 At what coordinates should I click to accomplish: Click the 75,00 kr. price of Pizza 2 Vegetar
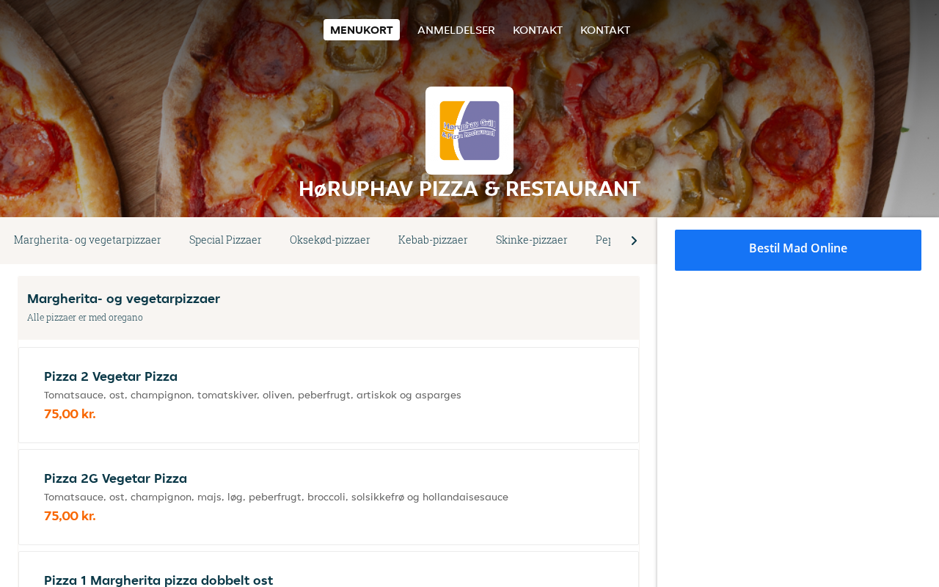pyautogui.click(x=70, y=414)
